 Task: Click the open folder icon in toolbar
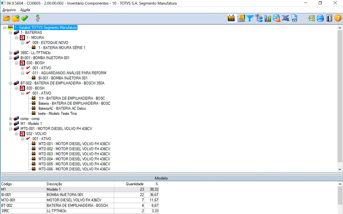coord(7,18)
